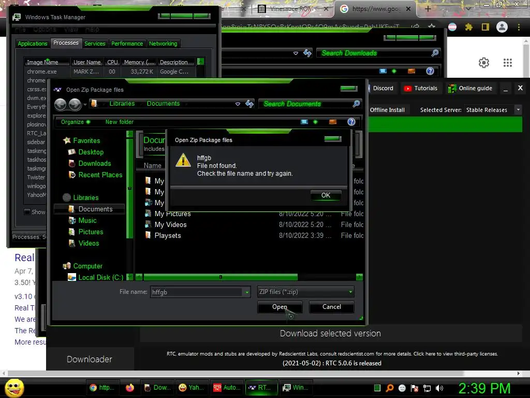
Task: Open recent locations dropdown beside Forward arrow
Action: point(85,105)
